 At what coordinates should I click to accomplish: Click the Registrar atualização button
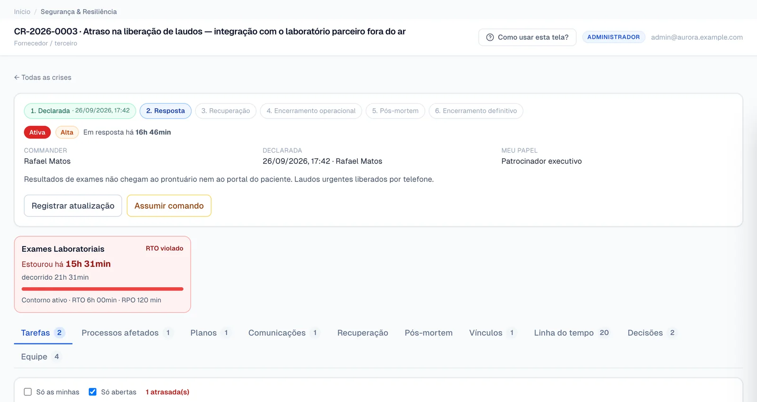(73, 206)
